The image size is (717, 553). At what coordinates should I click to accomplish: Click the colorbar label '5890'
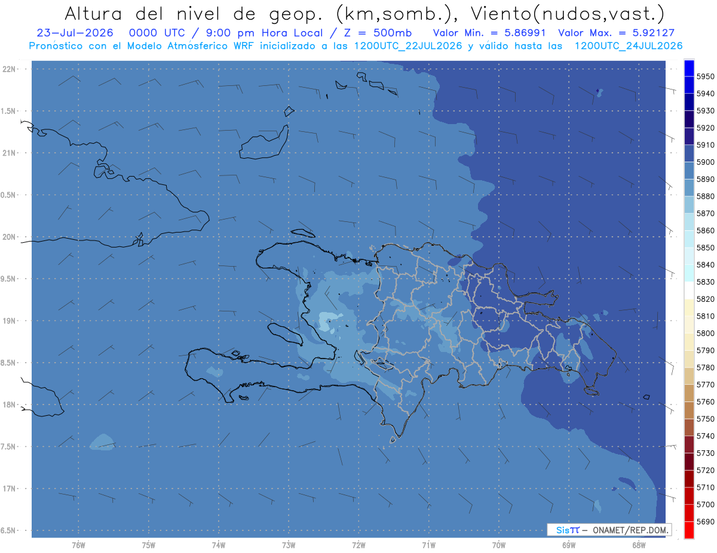tap(705, 179)
